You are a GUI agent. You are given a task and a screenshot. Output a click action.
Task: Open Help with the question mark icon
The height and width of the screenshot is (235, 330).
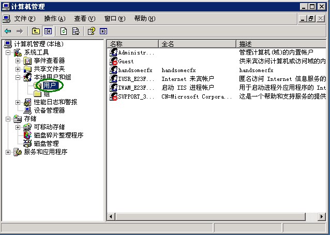92,31
